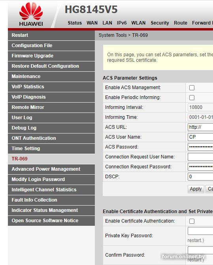Open Advanced Power Management
Screen dimensions: 213x265
[51, 170]
